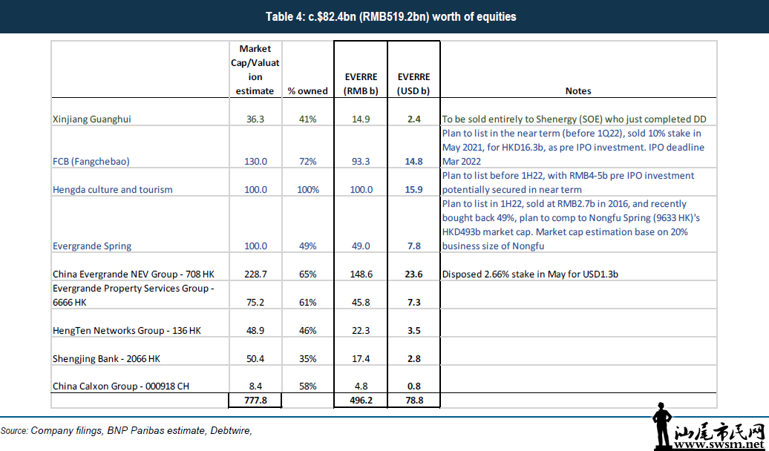Click the 65% ownership cell
Screen dimensions: 769x451
tap(307, 274)
